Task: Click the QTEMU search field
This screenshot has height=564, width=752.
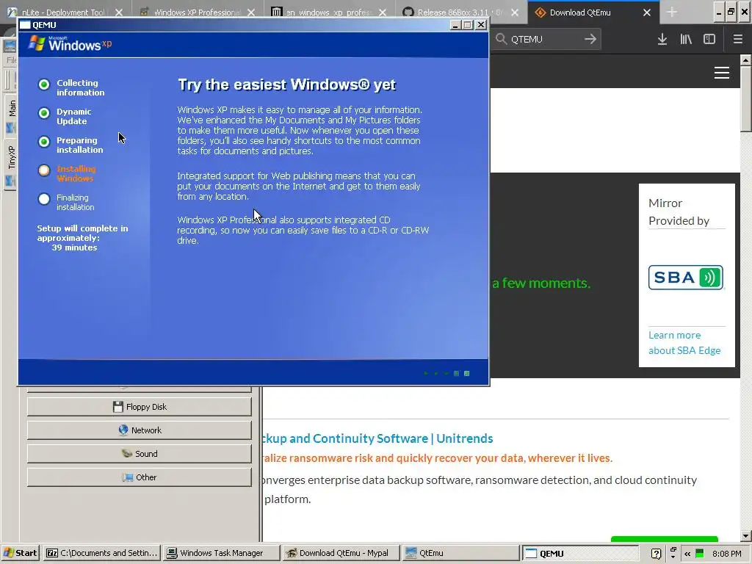Action: click(544, 40)
